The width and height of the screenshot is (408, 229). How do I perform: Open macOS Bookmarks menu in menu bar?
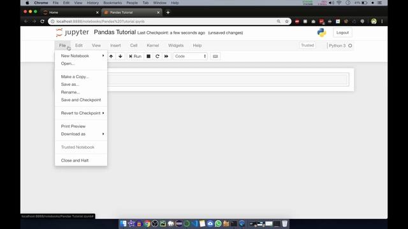pos(112,3)
